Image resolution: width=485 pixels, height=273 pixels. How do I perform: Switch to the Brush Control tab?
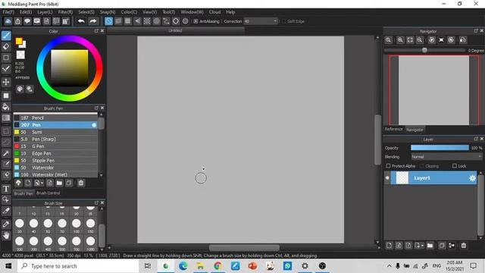pyautogui.click(x=48, y=193)
